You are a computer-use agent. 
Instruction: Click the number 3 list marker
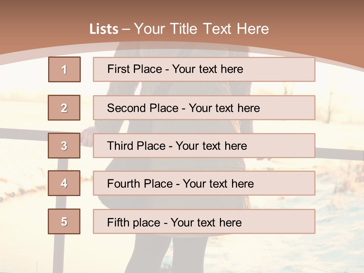[64, 146]
